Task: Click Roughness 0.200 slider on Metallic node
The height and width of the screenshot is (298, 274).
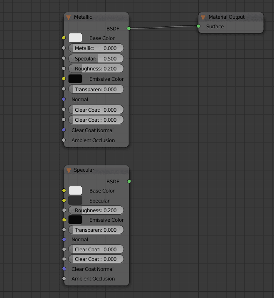Action: pyautogui.click(x=96, y=68)
